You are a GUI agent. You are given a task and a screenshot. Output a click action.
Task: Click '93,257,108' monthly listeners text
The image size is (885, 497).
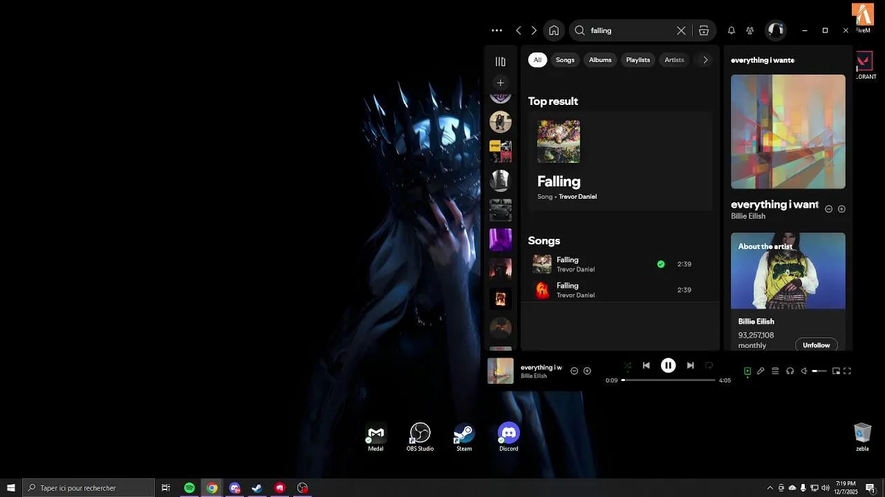click(756, 335)
